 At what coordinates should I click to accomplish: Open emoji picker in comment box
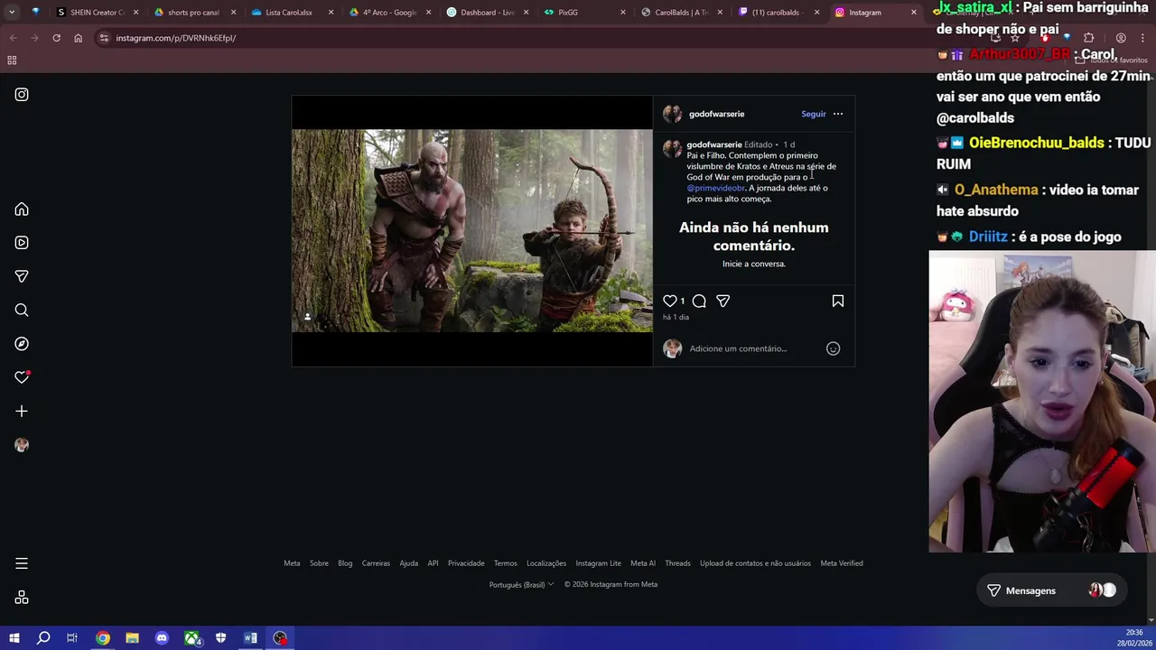pyautogui.click(x=833, y=348)
